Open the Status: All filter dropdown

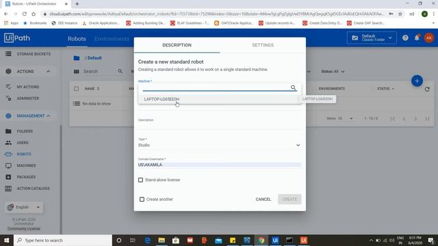333,71
